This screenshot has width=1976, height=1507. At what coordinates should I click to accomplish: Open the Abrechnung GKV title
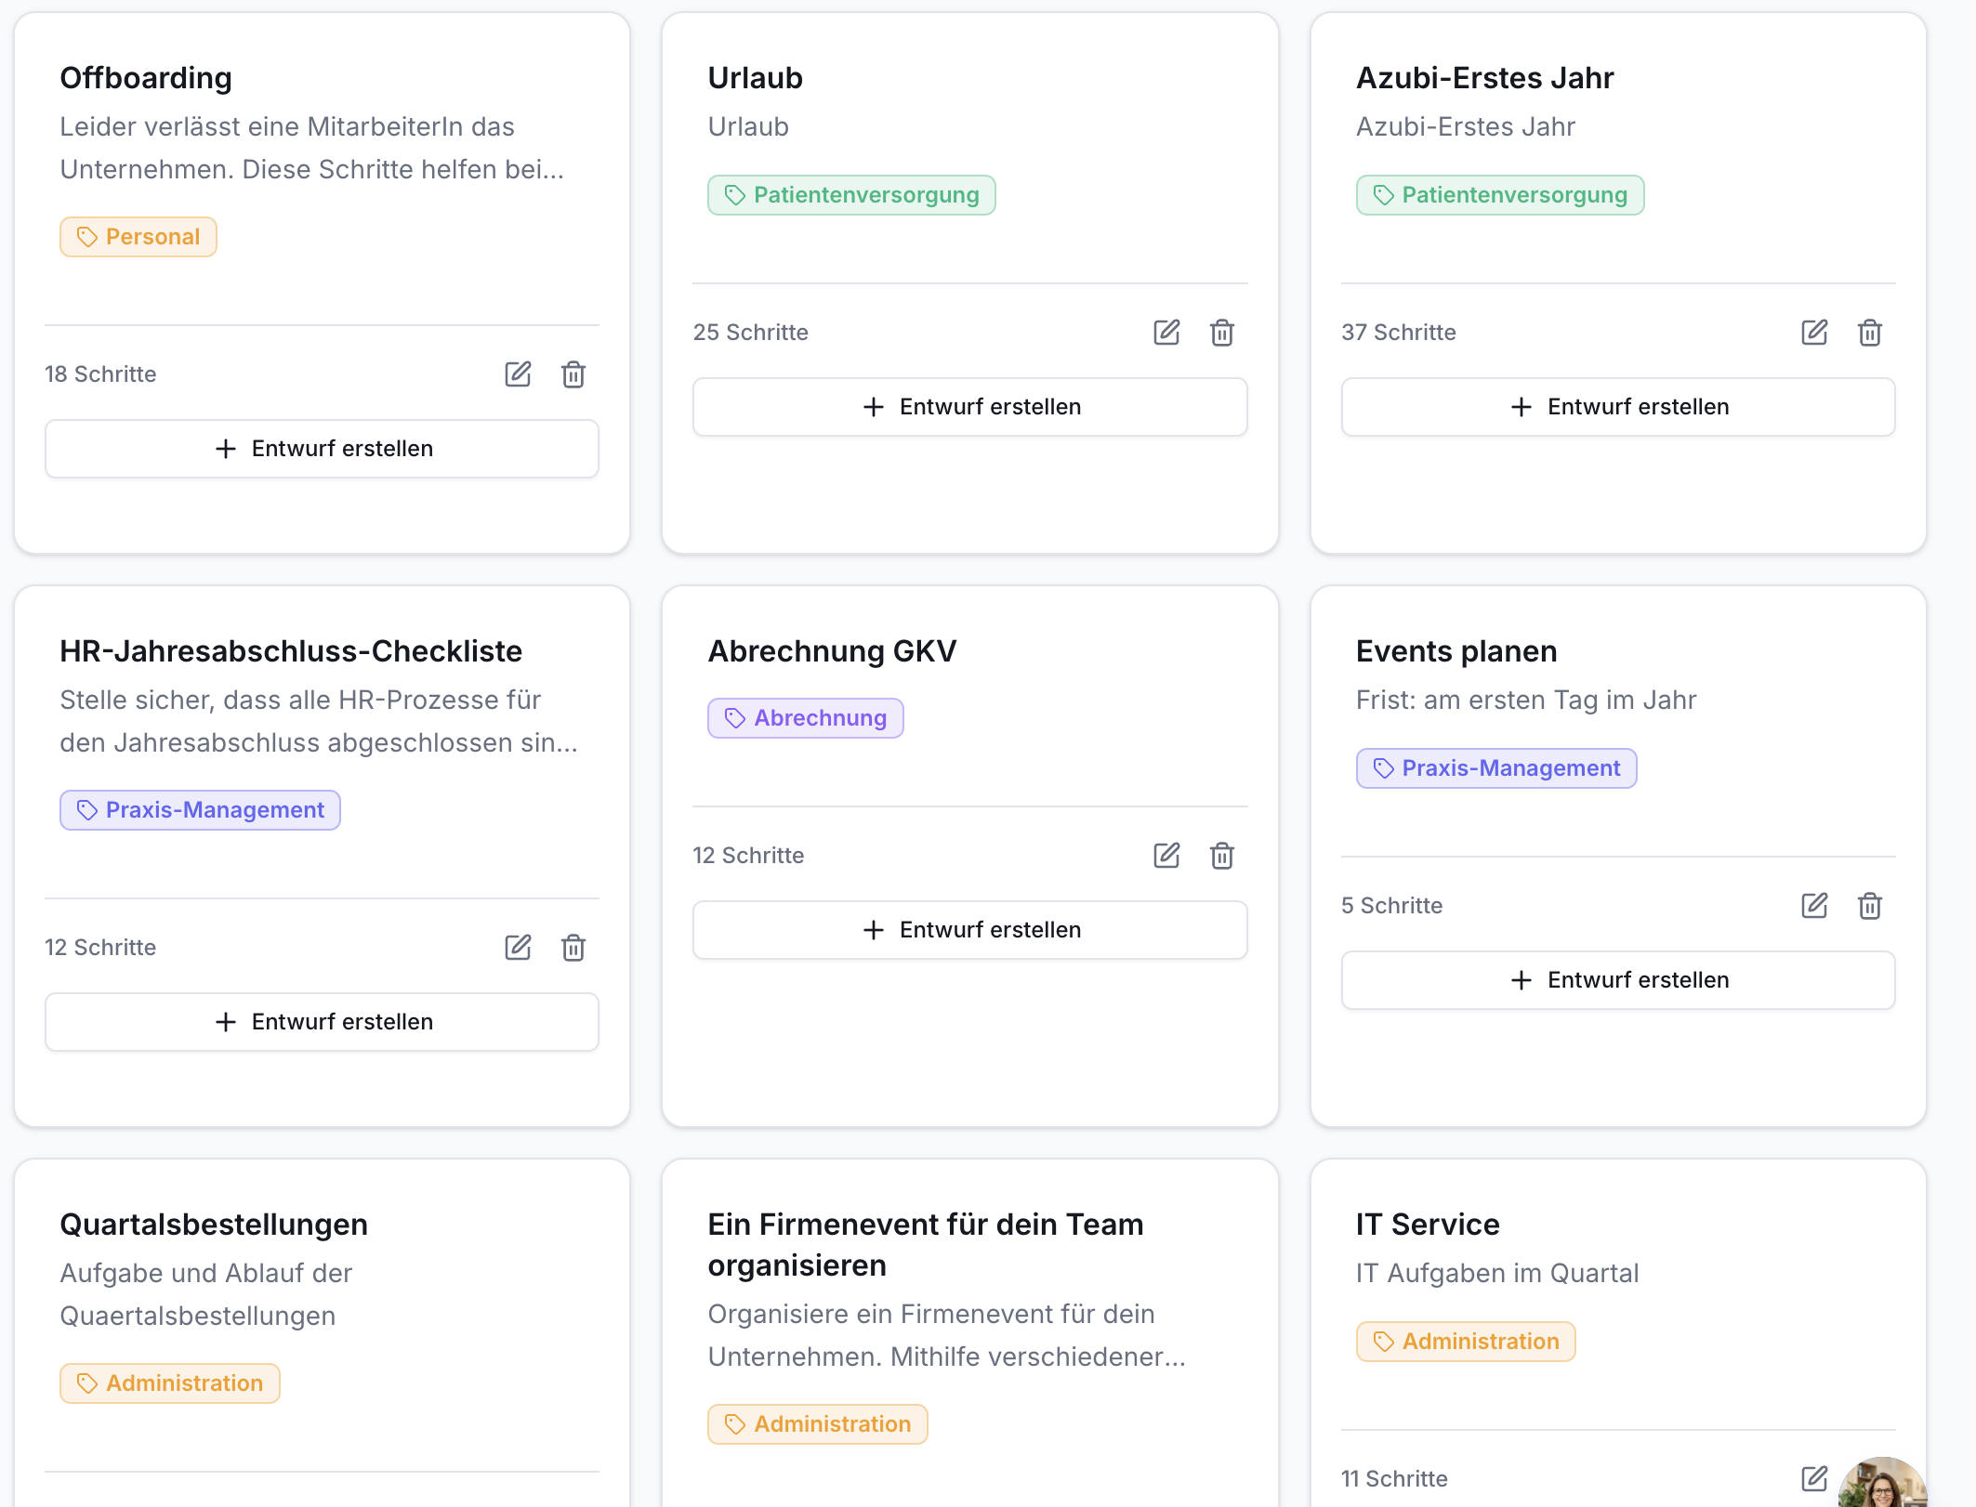(x=832, y=651)
